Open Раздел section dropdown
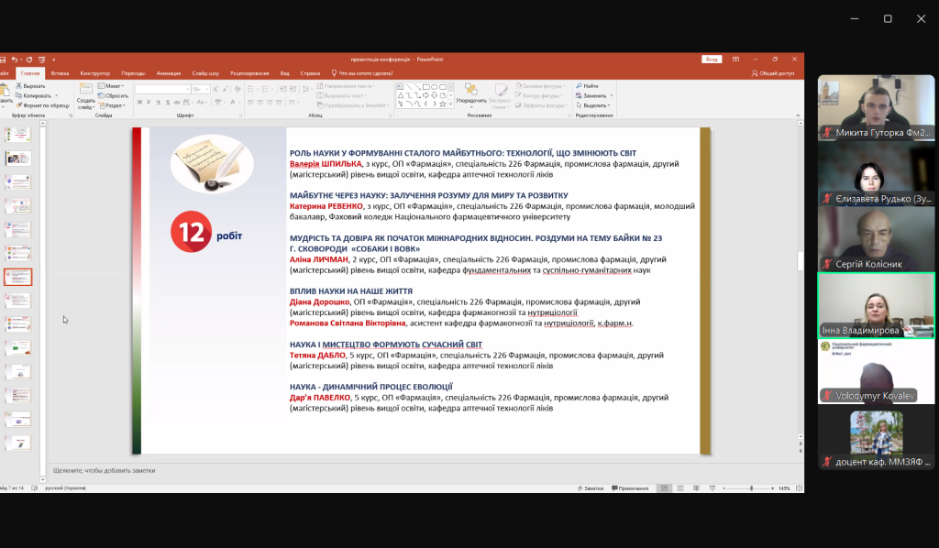The width and height of the screenshot is (939, 548). [x=112, y=105]
